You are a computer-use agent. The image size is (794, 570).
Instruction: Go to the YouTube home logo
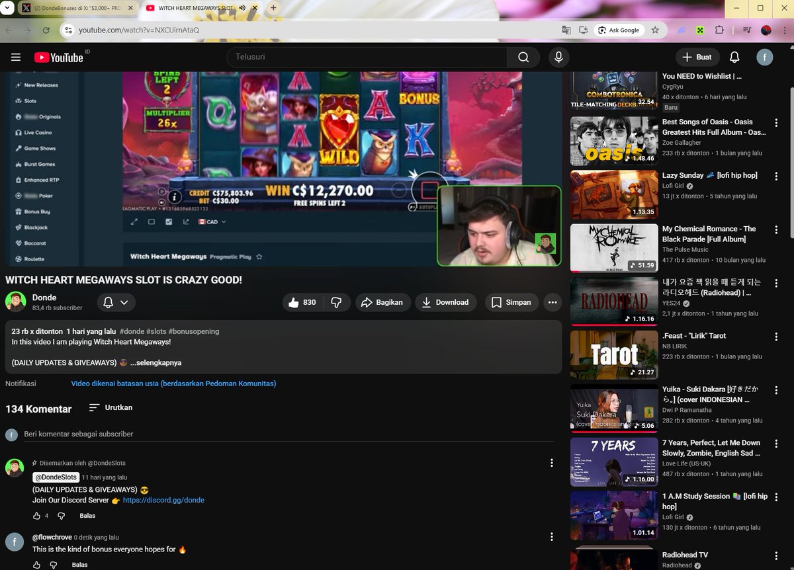(x=58, y=58)
